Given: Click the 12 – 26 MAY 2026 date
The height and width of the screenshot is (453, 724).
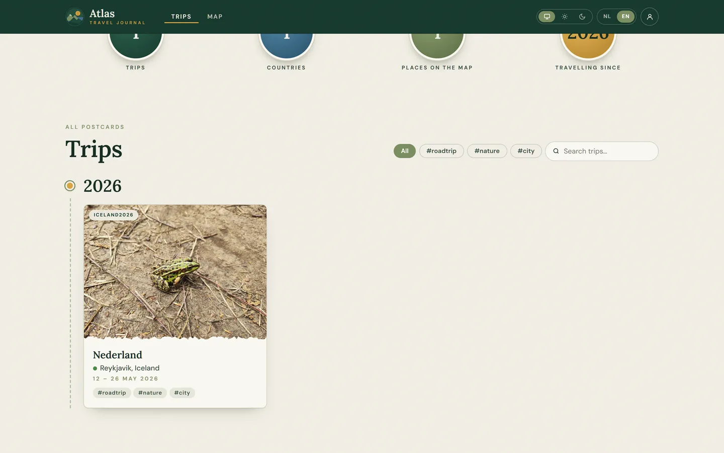Looking at the screenshot, I should (x=126, y=379).
